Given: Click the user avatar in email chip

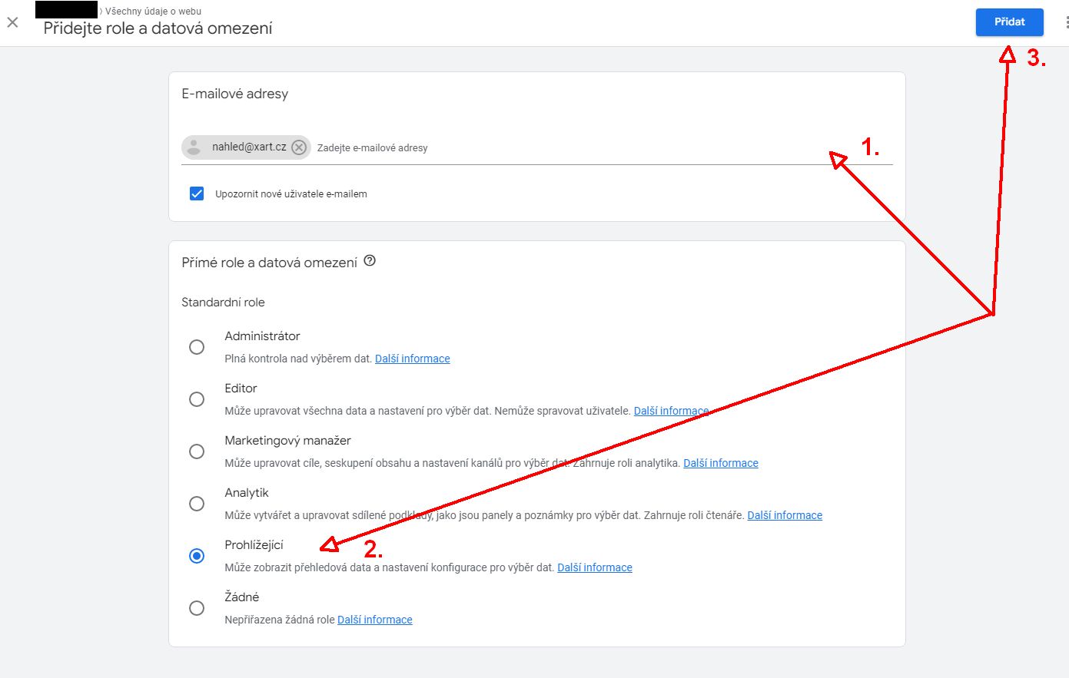Looking at the screenshot, I should point(194,147).
